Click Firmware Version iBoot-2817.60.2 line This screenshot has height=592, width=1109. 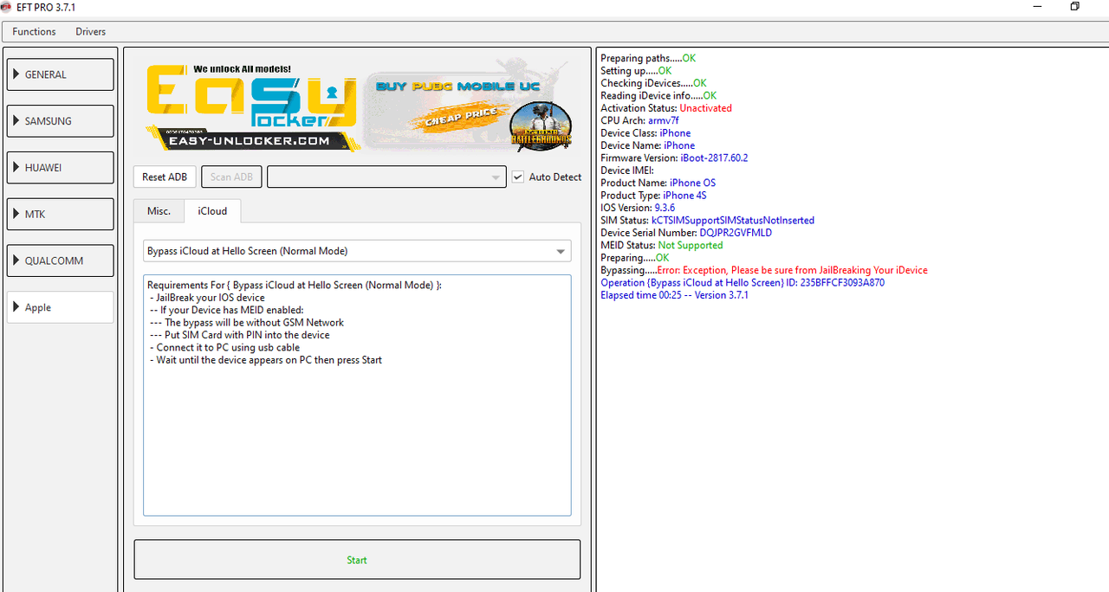674,158
